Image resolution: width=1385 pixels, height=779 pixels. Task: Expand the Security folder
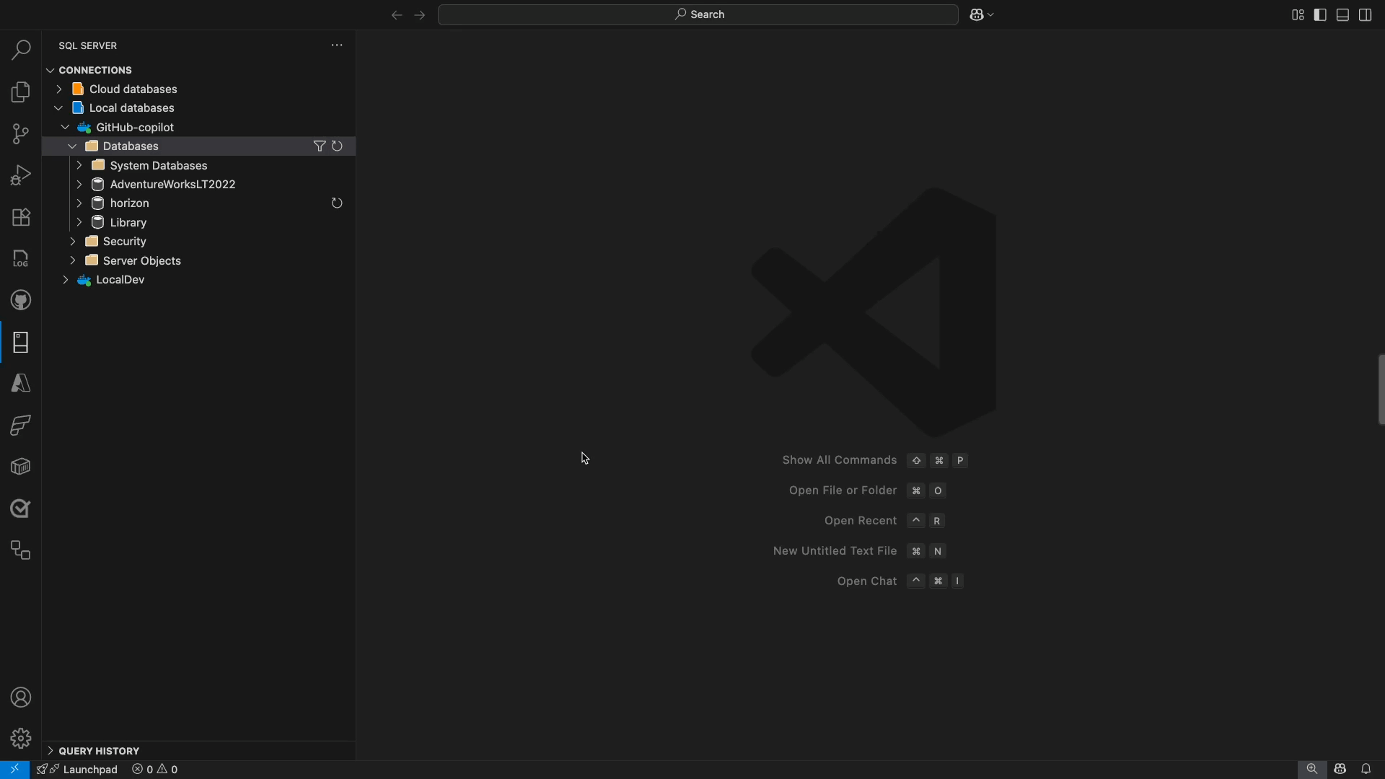point(73,242)
